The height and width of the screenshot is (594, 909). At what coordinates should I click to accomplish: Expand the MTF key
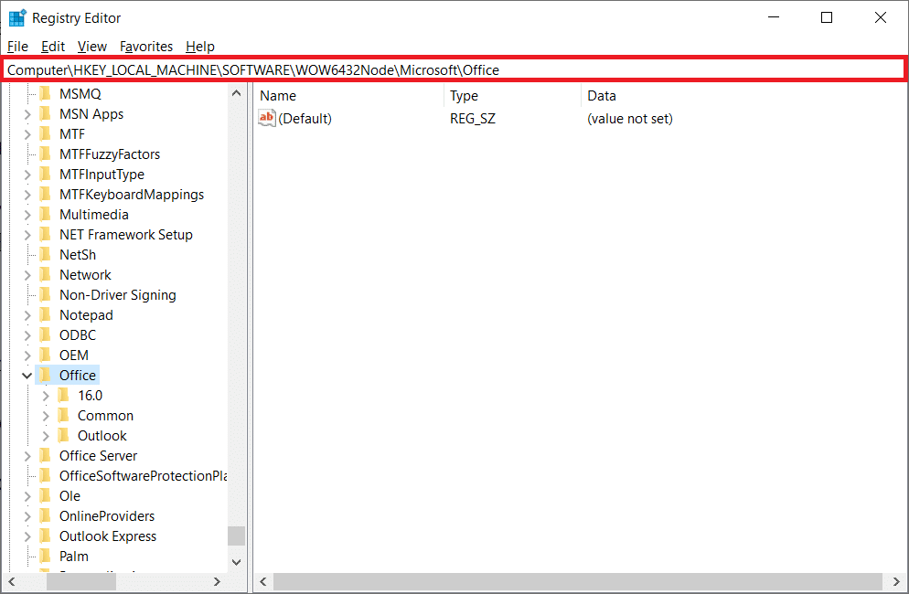(x=27, y=135)
